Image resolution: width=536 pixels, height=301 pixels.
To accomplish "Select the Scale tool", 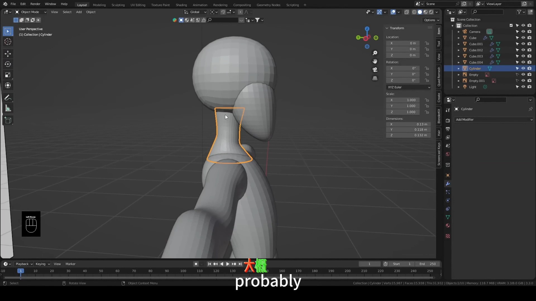I will tap(8, 75).
